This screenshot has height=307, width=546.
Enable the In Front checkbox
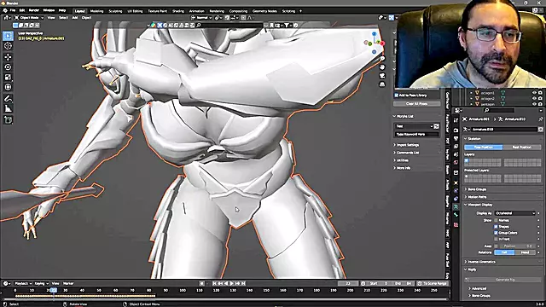click(496, 239)
